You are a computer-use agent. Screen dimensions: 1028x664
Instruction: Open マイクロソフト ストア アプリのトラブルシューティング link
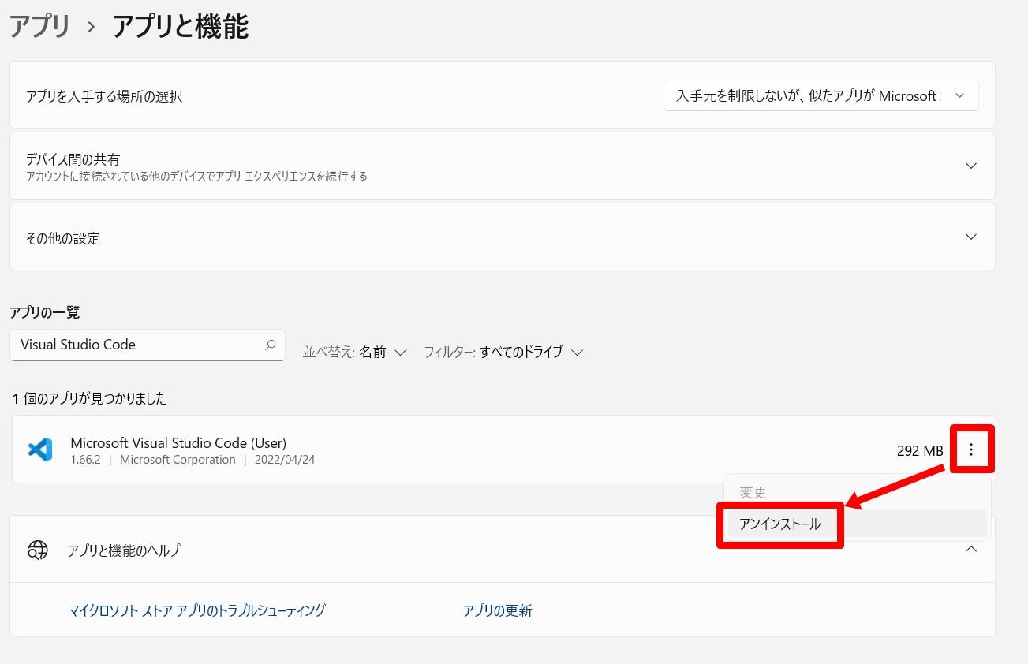(x=197, y=610)
